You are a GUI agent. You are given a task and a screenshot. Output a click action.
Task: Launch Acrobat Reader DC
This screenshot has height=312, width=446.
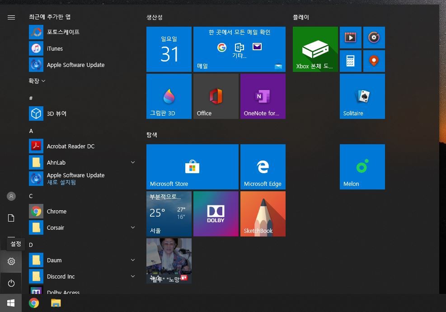[83, 146]
